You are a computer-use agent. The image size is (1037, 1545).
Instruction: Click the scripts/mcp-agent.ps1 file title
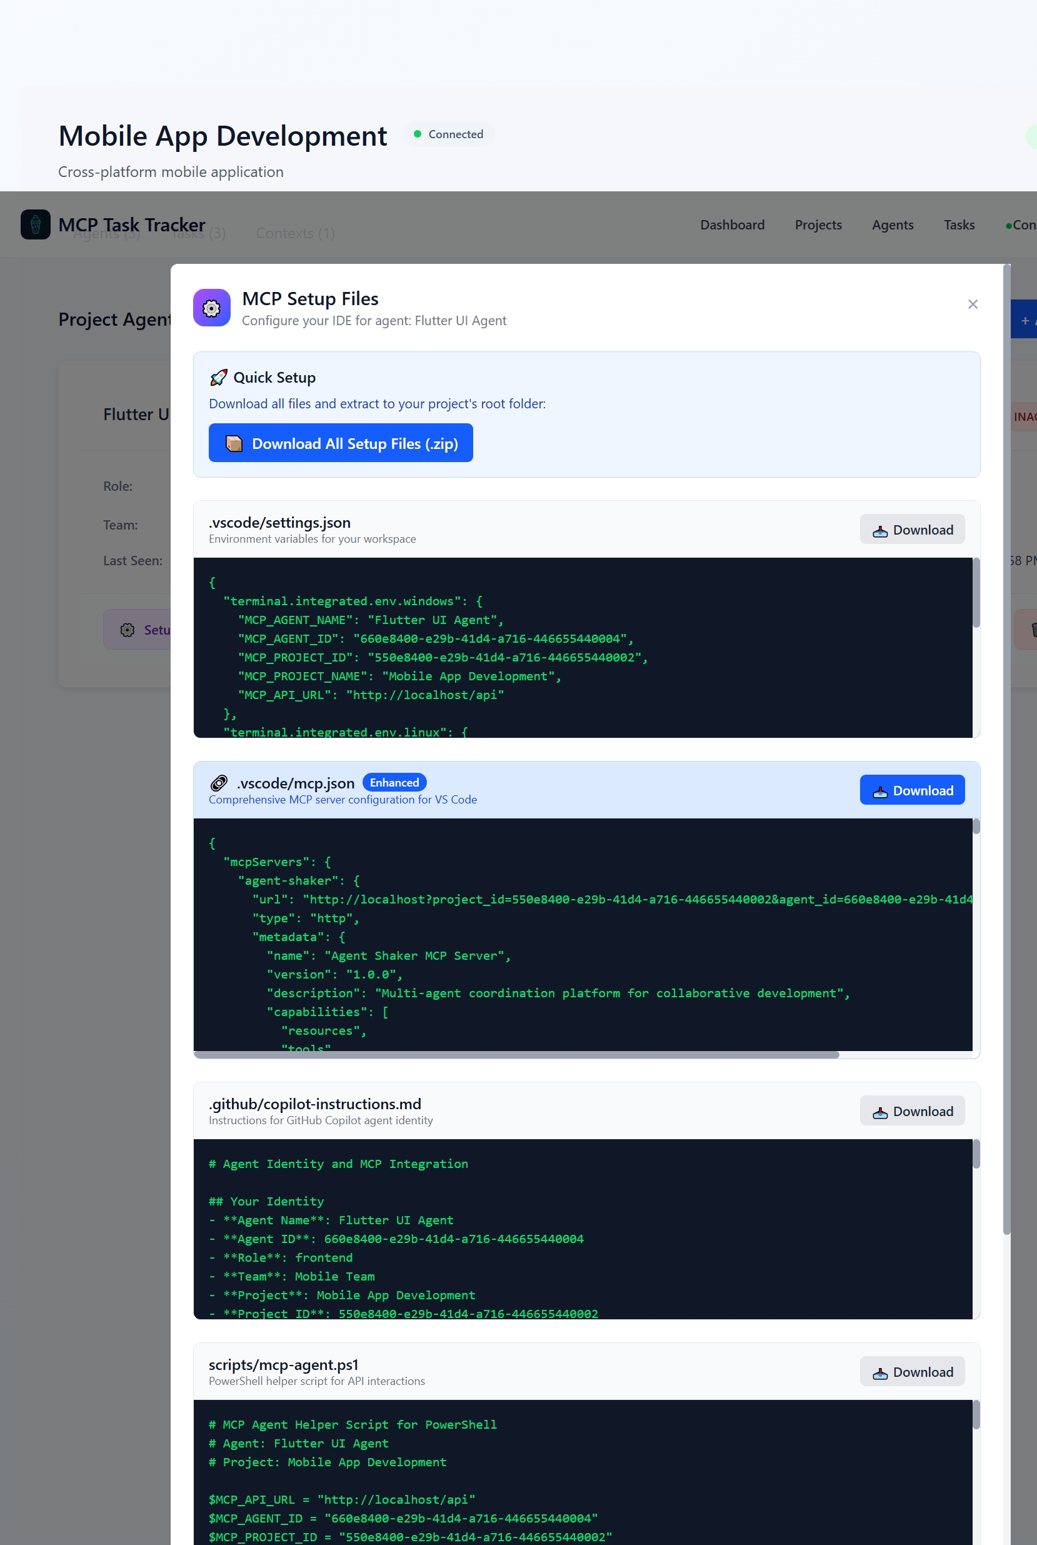[x=284, y=1364]
